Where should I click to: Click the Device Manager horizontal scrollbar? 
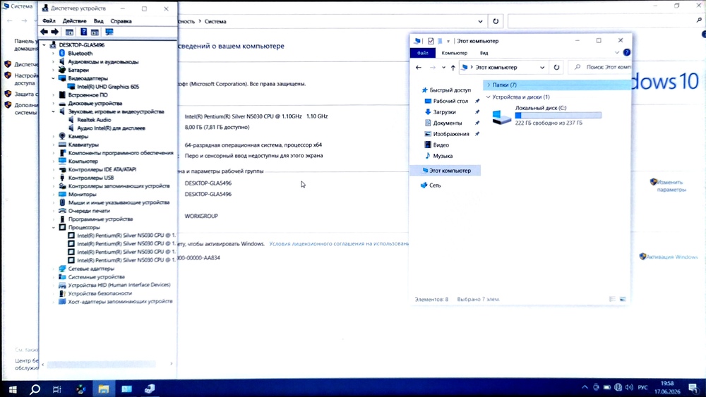[101, 364]
